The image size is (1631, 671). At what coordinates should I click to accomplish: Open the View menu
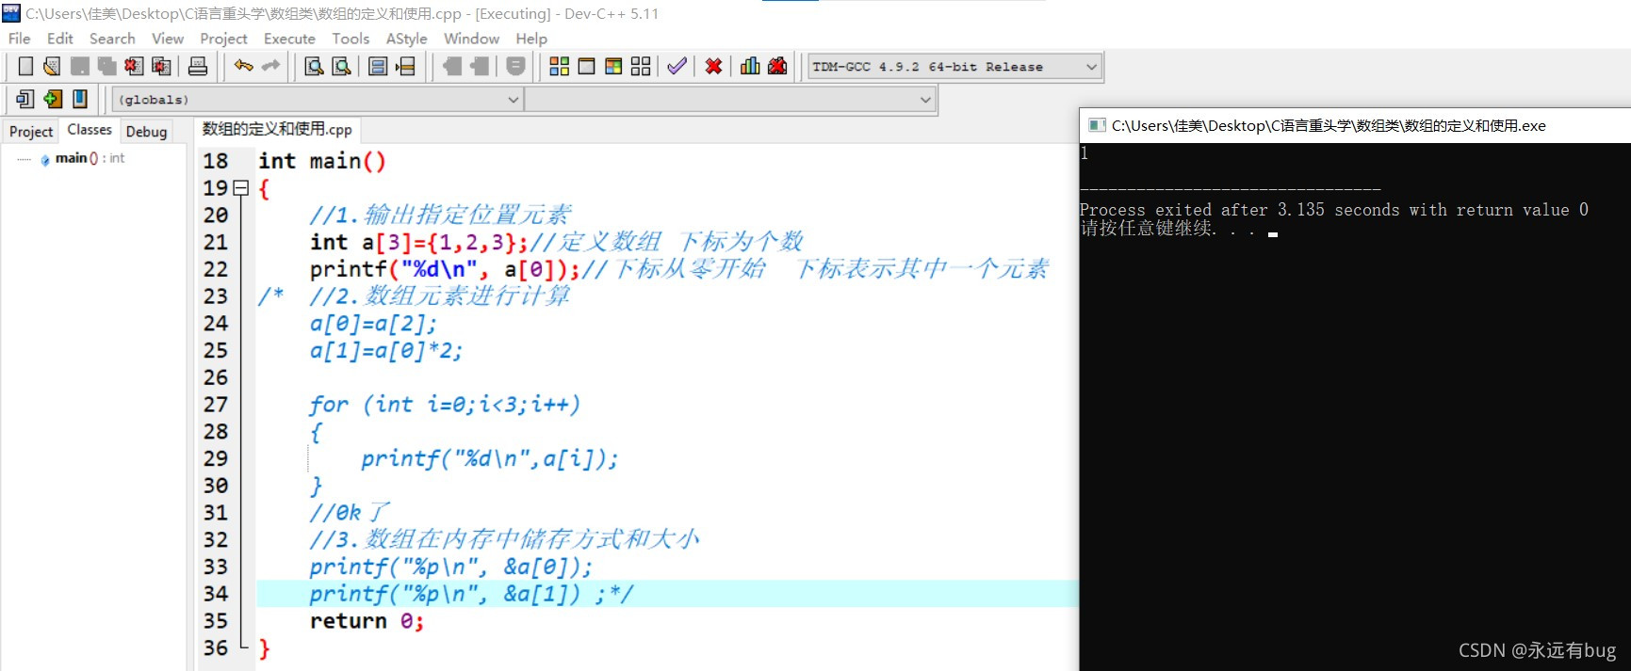pyautogui.click(x=168, y=39)
